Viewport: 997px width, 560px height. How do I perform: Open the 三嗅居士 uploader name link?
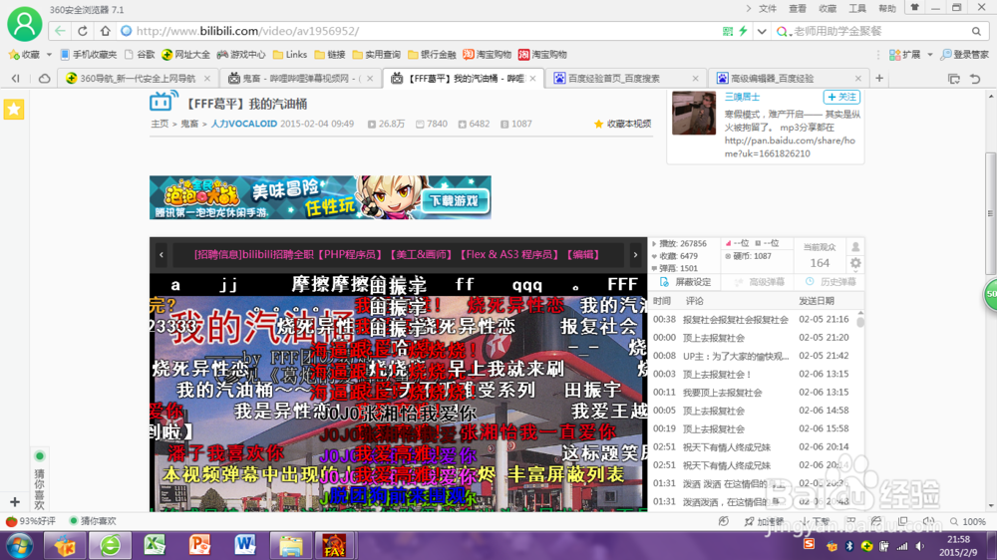[742, 97]
